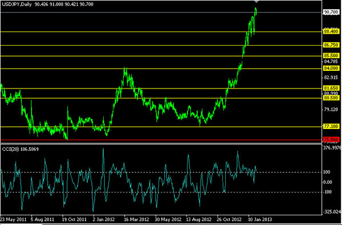Click the red 75.560 price level label
The height and width of the screenshot is (225, 342).
point(331,139)
